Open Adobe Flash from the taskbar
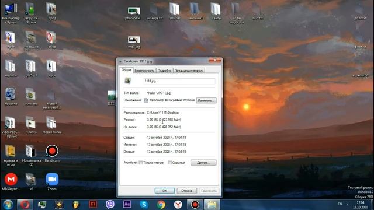 pyautogui.click(x=93, y=205)
